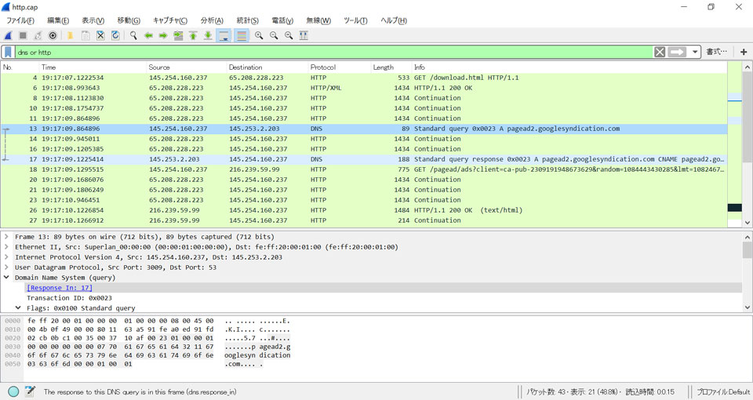This screenshot has width=753, height=400.
Task: Add a filter button with plus
Action: coord(744,52)
